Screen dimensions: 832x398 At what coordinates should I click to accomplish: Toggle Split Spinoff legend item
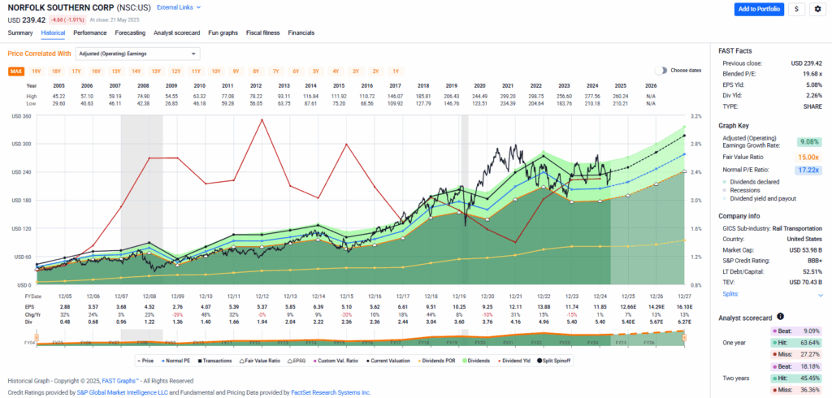[x=552, y=361]
